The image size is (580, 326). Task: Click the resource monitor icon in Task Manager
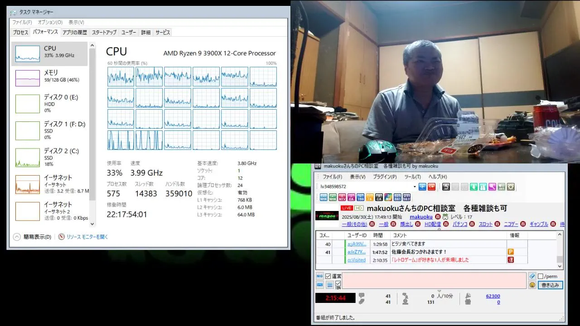(x=62, y=237)
